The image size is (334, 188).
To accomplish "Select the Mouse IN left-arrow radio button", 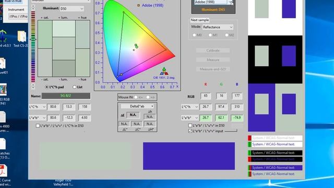I will tap(136, 97).
